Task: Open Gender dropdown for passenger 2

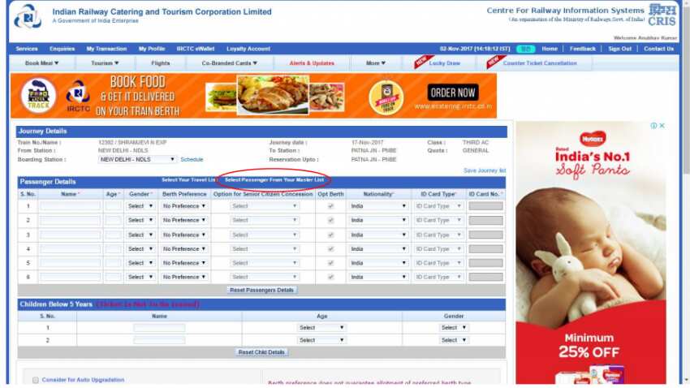Action: 140,220
